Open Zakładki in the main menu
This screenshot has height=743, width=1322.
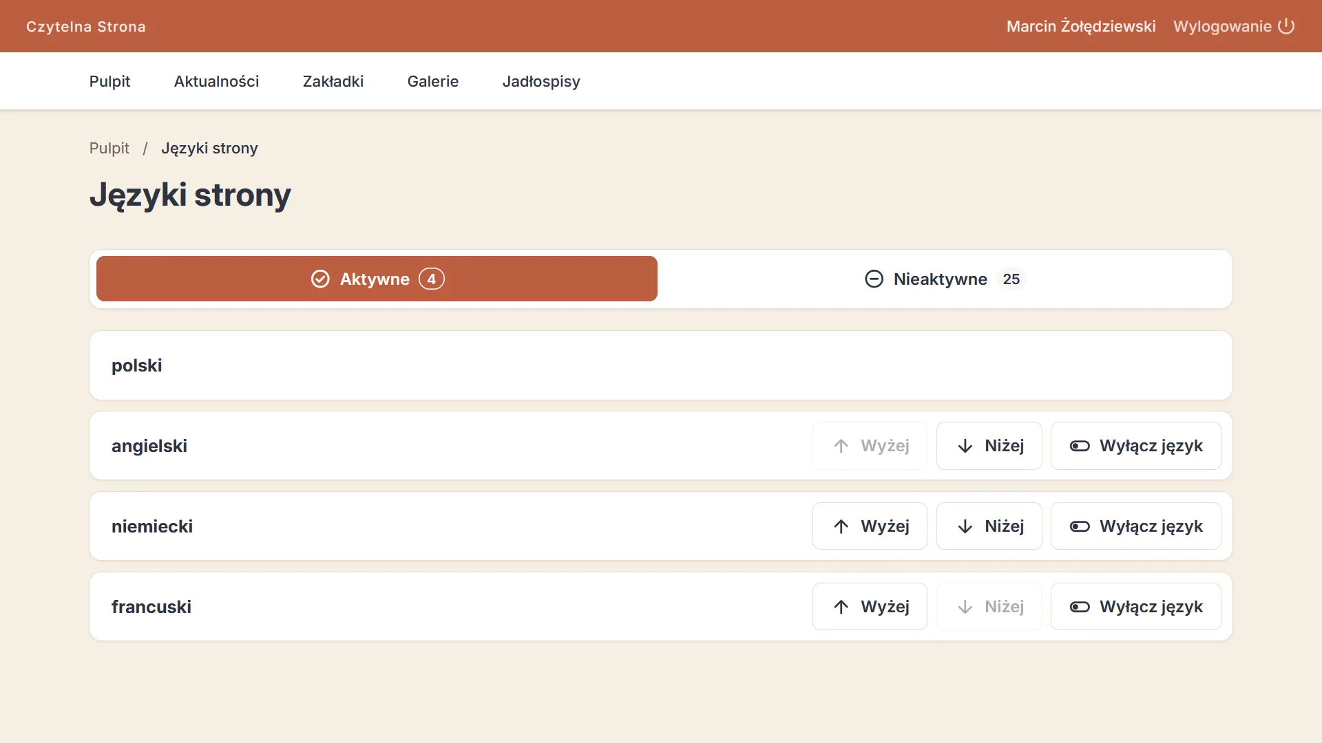(x=333, y=81)
